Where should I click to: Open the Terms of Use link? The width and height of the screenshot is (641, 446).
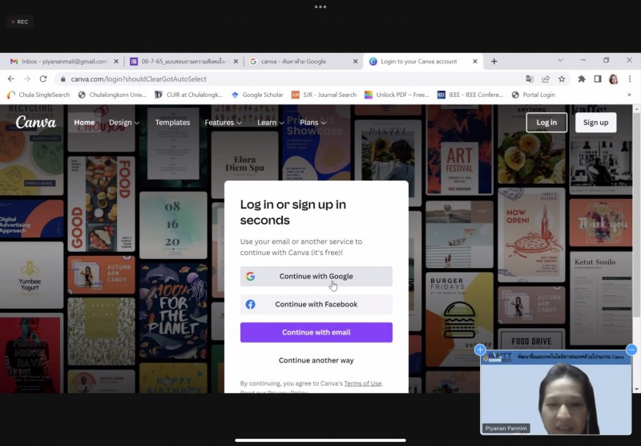[x=363, y=383]
